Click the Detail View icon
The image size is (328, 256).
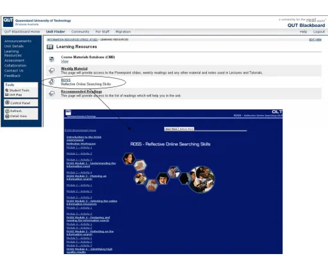click(x=7, y=116)
